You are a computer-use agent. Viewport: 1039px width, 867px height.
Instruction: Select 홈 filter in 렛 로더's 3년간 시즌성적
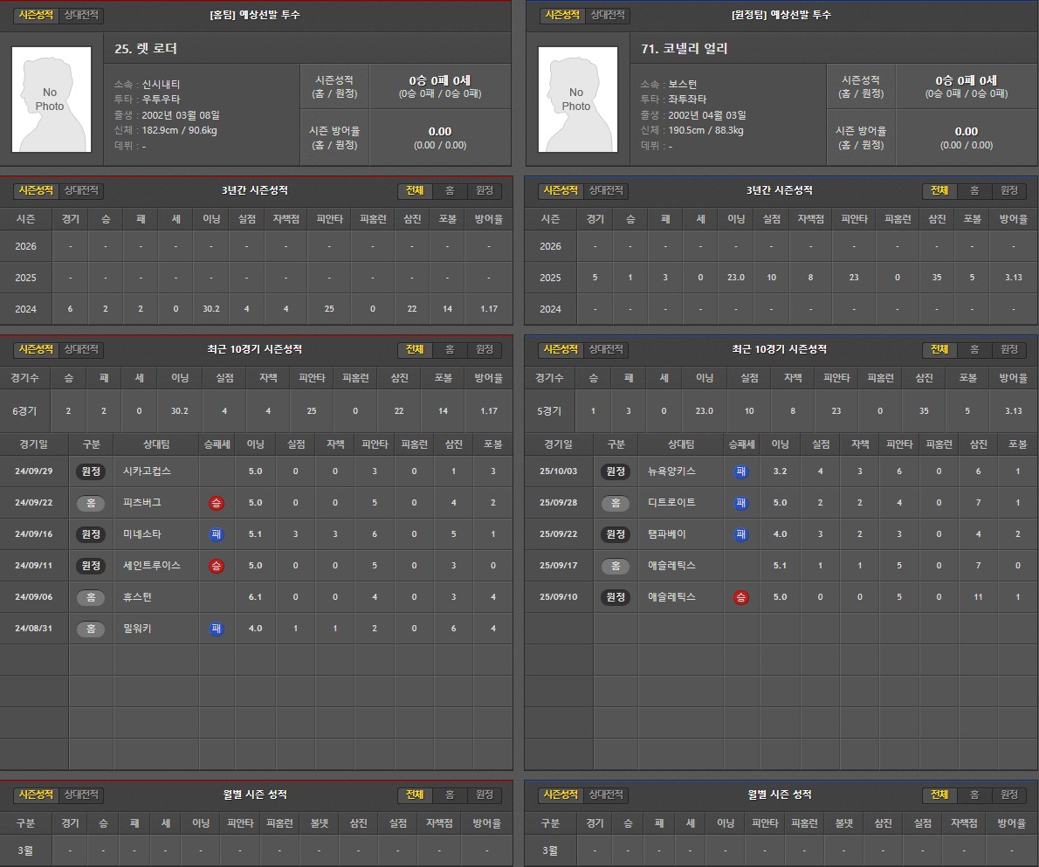(x=449, y=190)
